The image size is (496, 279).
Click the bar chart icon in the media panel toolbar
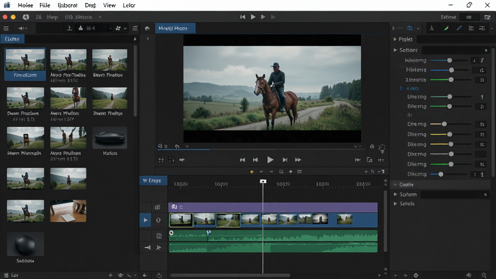click(81, 28)
